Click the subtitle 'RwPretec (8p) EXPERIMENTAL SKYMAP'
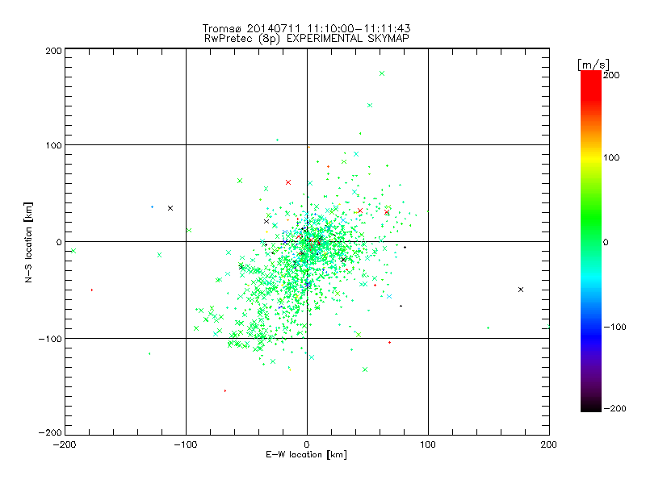 coord(307,39)
